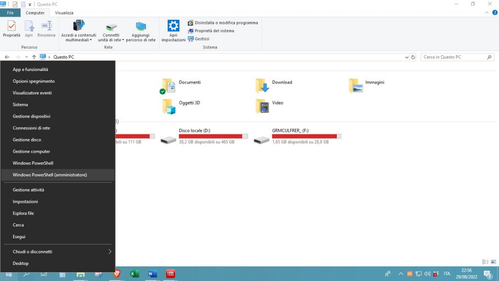
Task: Select Windows PowerShell (amministratore) menu entry
Action: pyautogui.click(x=50, y=175)
